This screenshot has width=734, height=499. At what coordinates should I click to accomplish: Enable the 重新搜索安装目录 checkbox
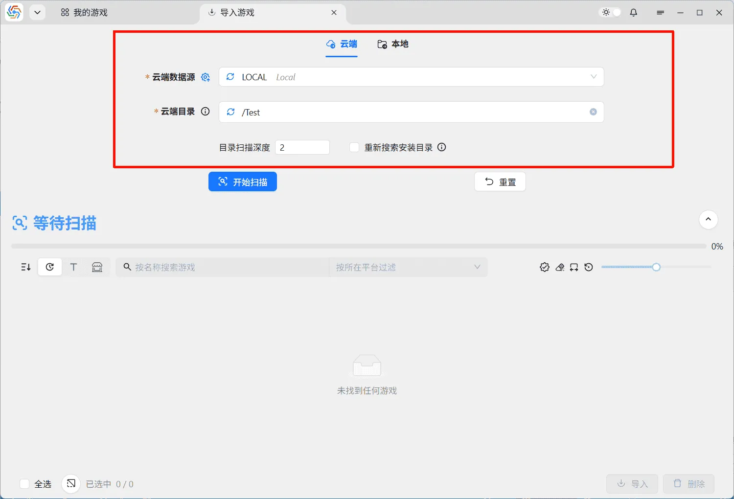tap(354, 147)
